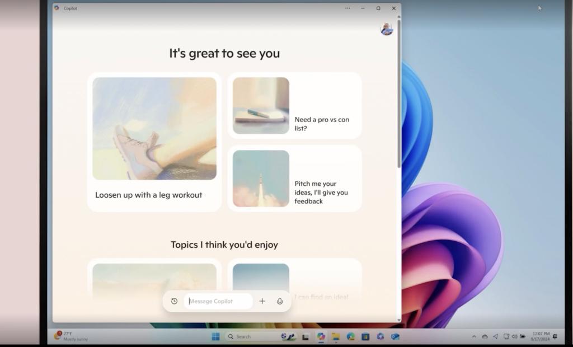Click the rocket launch illustration
Screen dimensions: 573x347
point(261,179)
